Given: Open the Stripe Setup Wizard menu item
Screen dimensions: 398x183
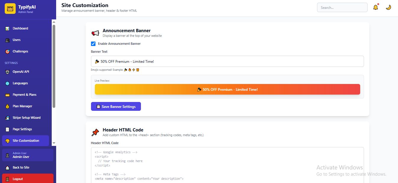Looking at the screenshot, I should (x=26, y=118).
